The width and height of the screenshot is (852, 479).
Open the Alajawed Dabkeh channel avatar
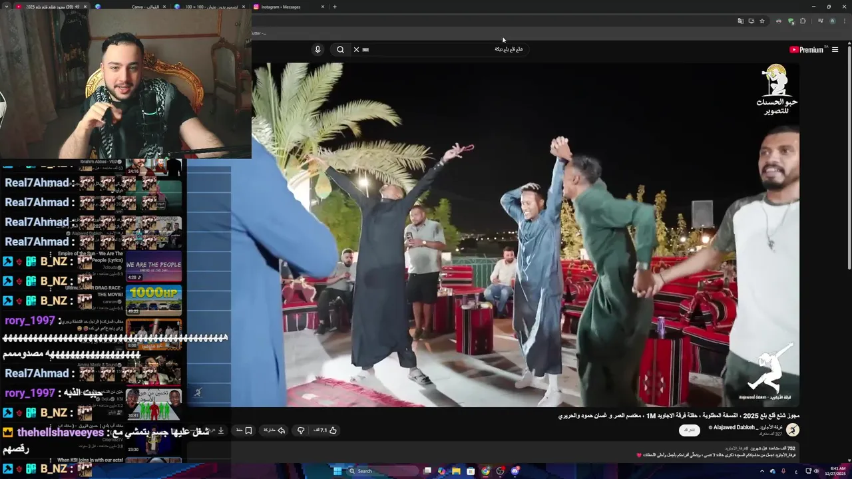792,430
